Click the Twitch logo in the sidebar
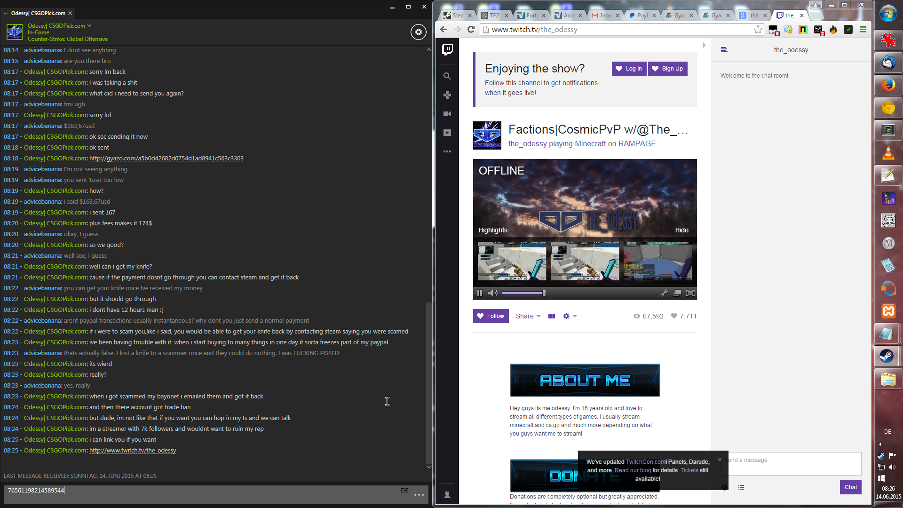This screenshot has width=903, height=508. click(447, 49)
